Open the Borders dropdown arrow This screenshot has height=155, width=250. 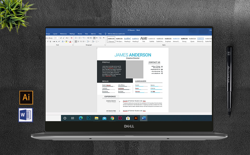coord(98,42)
